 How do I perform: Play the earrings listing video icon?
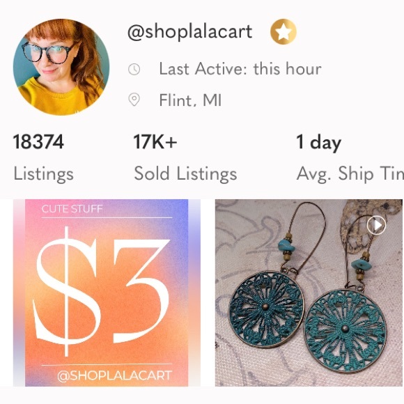pos(376,225)
